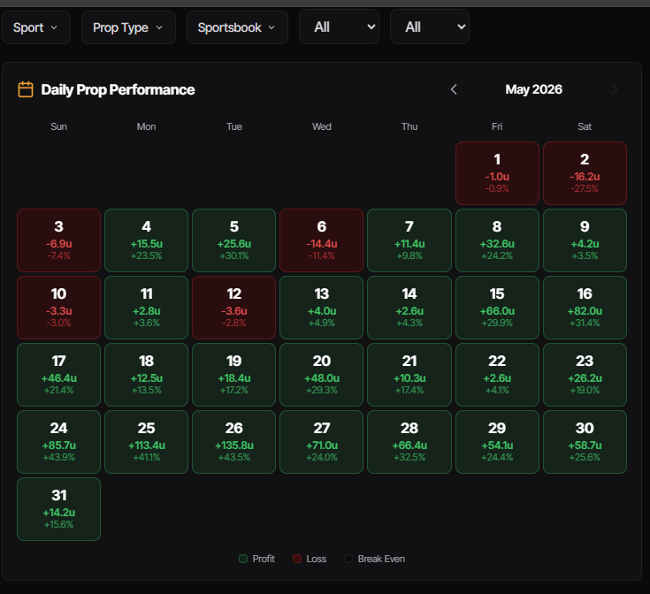View day 18 results +12.5u
This screenshot has width=650, height=594.
click(146, 375)
